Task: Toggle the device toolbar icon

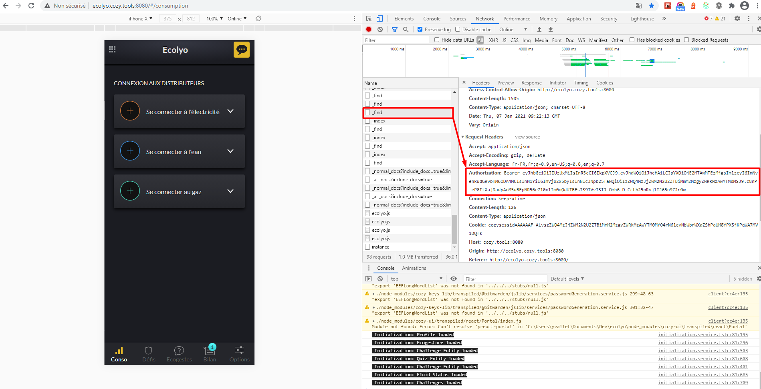Action: coord(379,18)
